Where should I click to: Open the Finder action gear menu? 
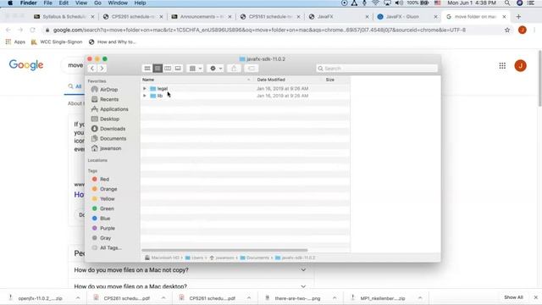[216, 69]
